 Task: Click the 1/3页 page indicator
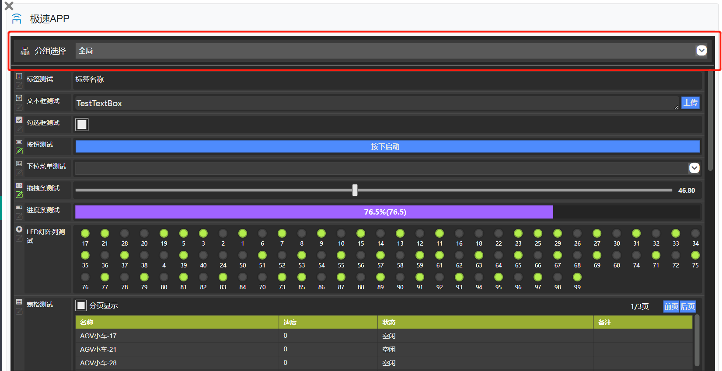tap(640, 306)
